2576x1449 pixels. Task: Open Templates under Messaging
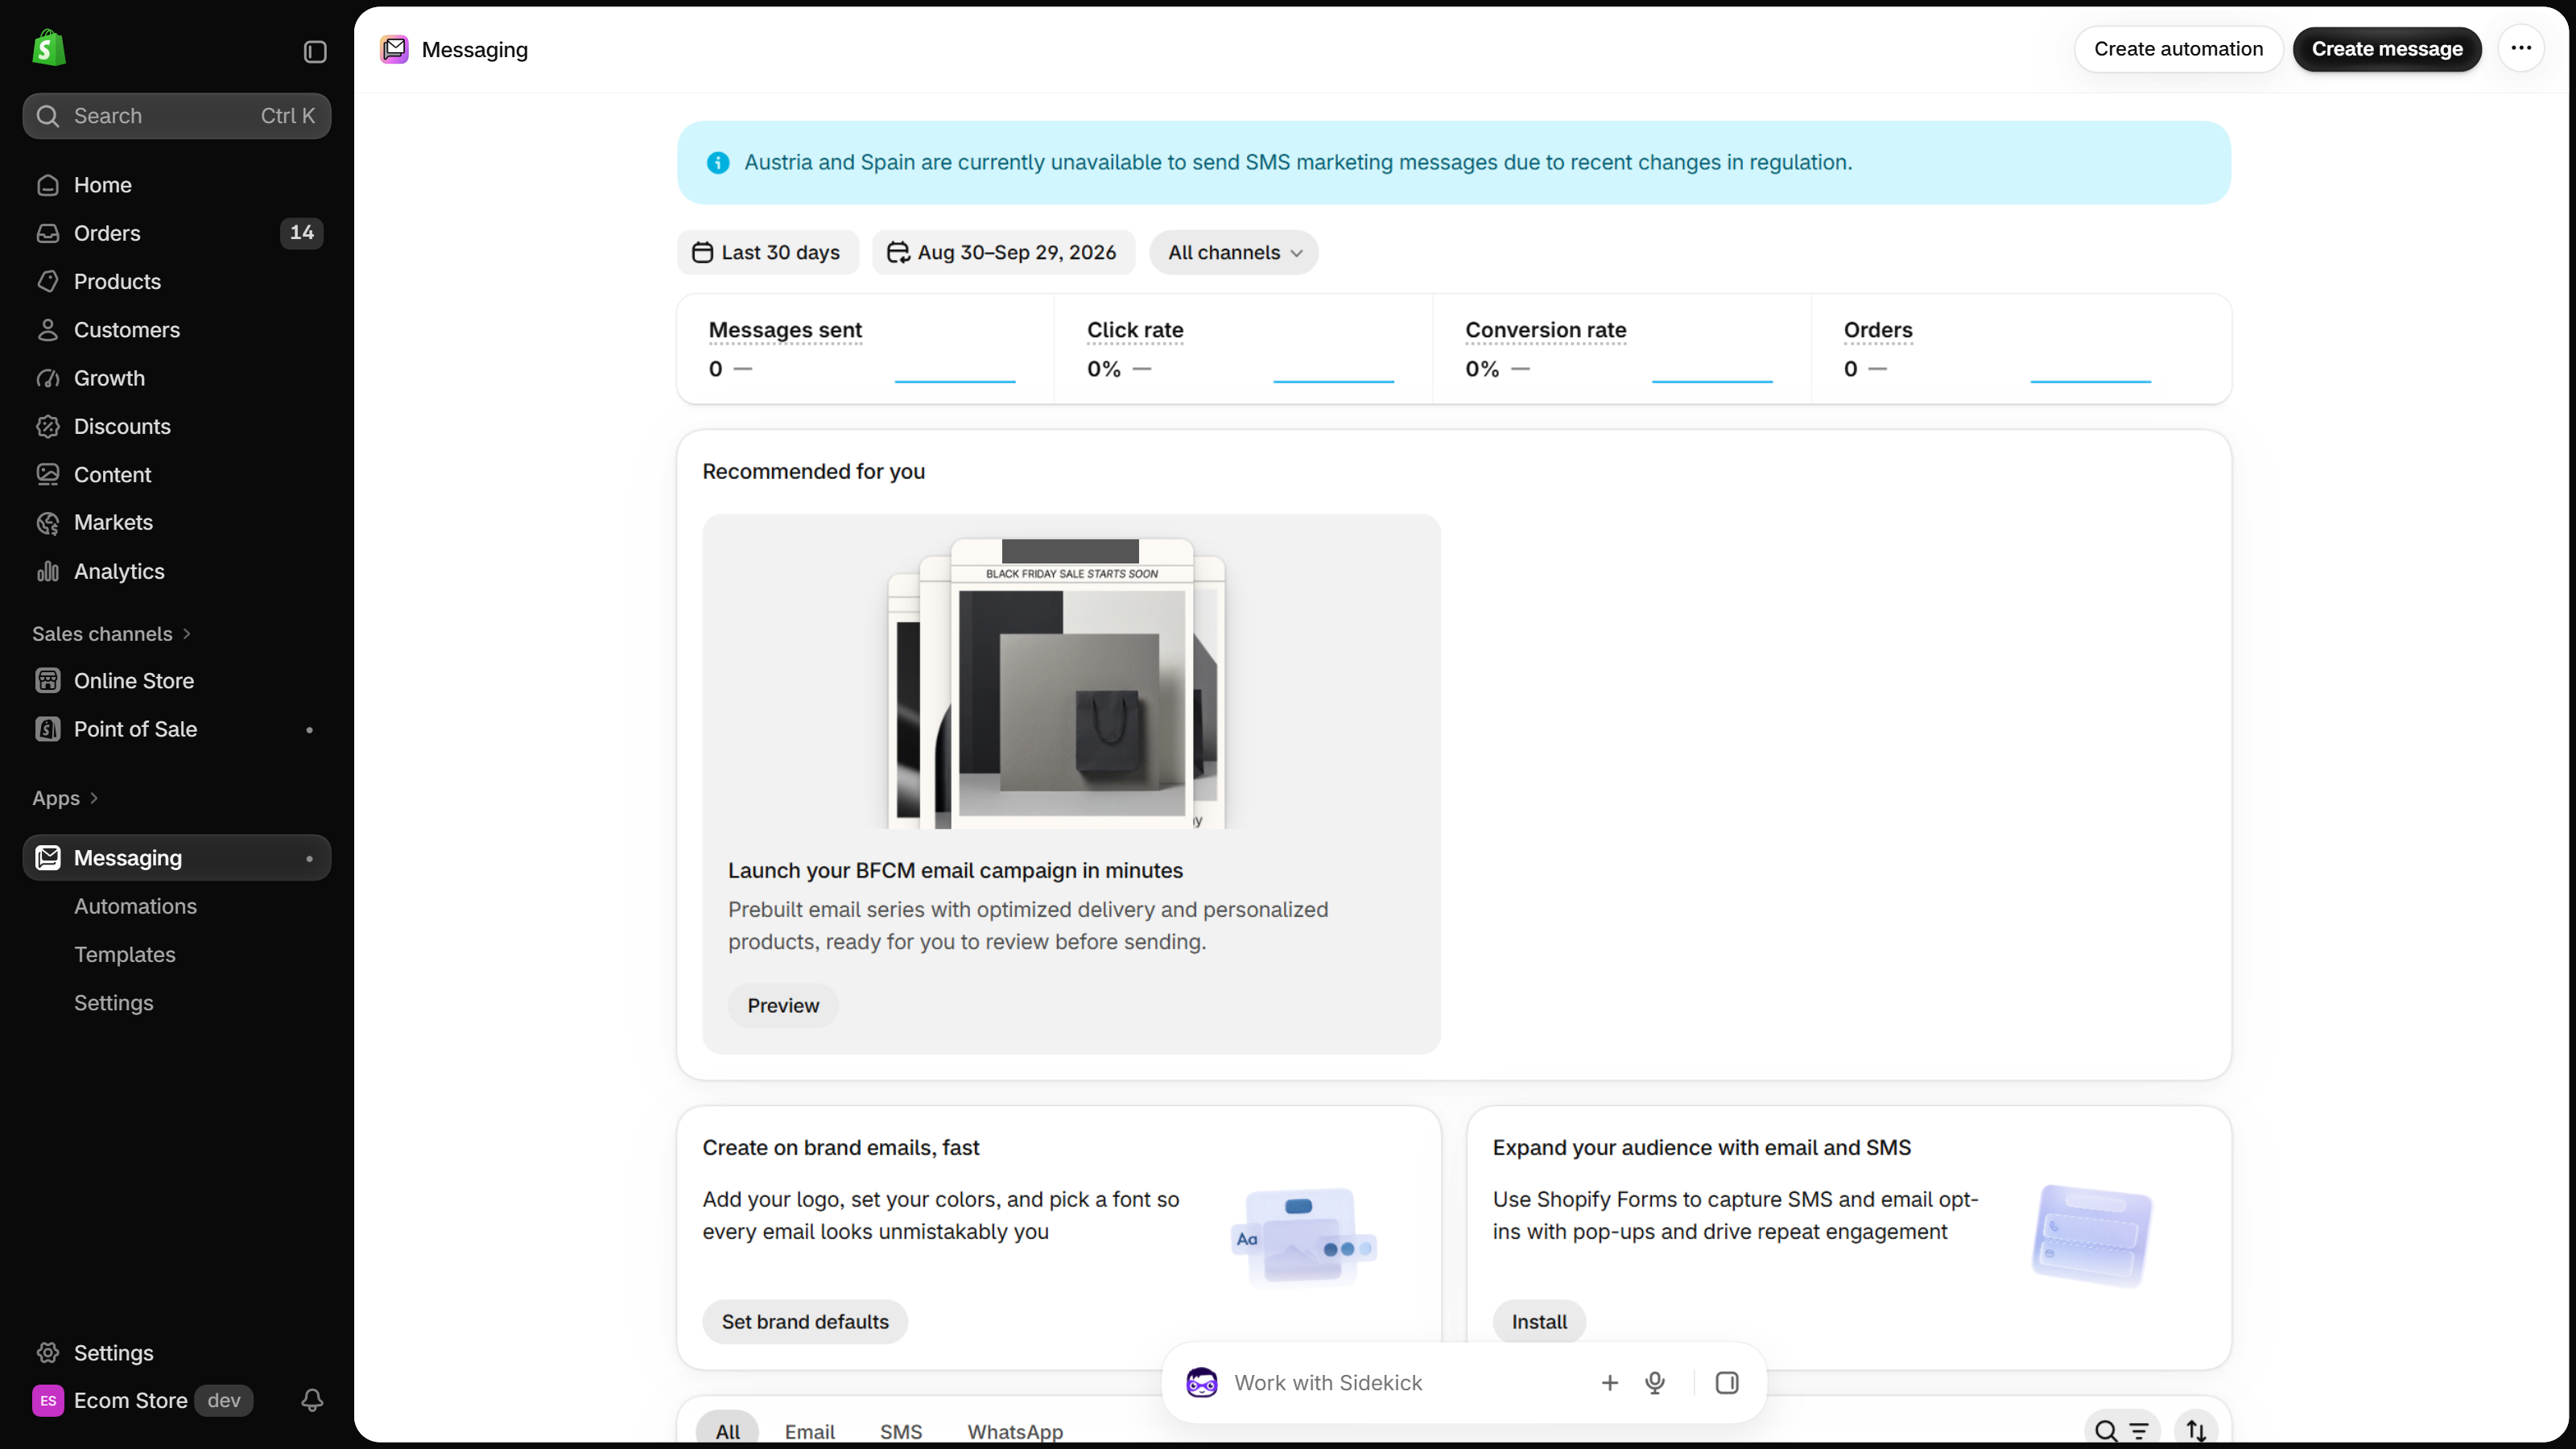point(125,954)
